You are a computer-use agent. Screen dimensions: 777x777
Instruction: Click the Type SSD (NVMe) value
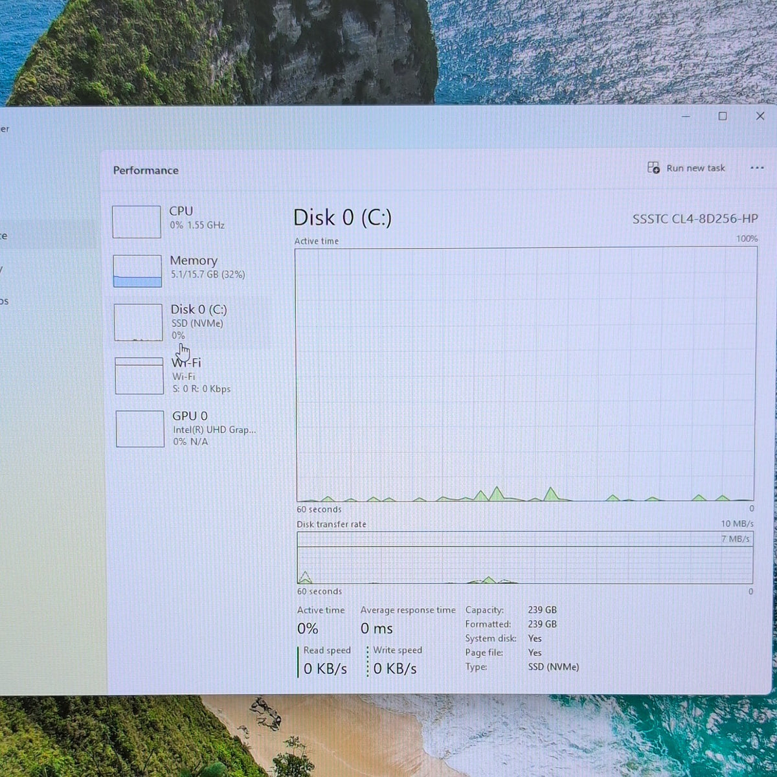point(554,667)
